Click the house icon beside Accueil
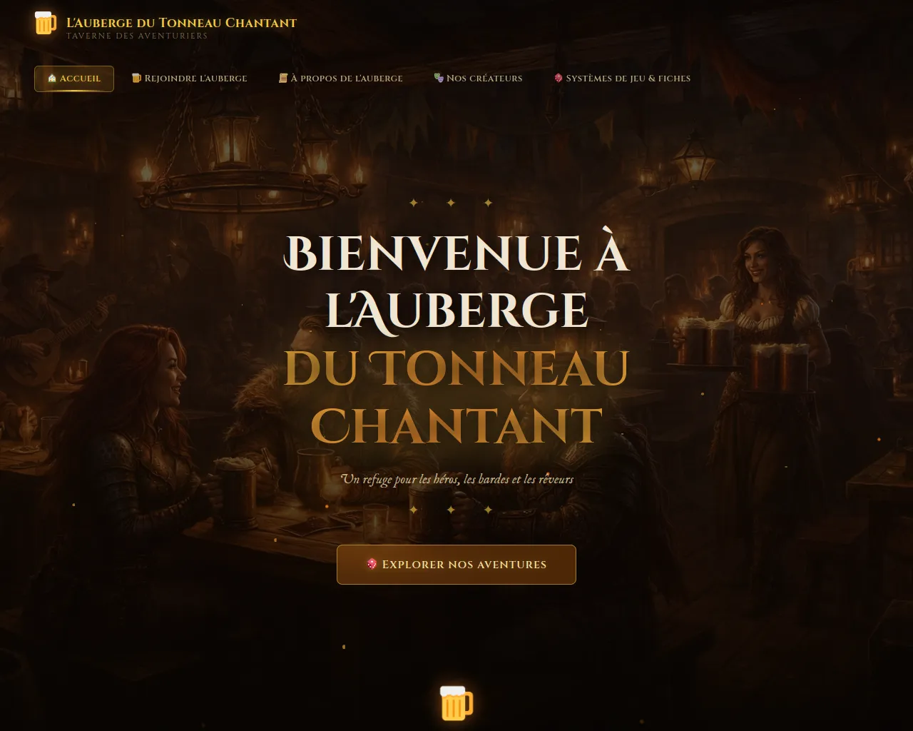This screenshot has height=731, width=913. 52,79
